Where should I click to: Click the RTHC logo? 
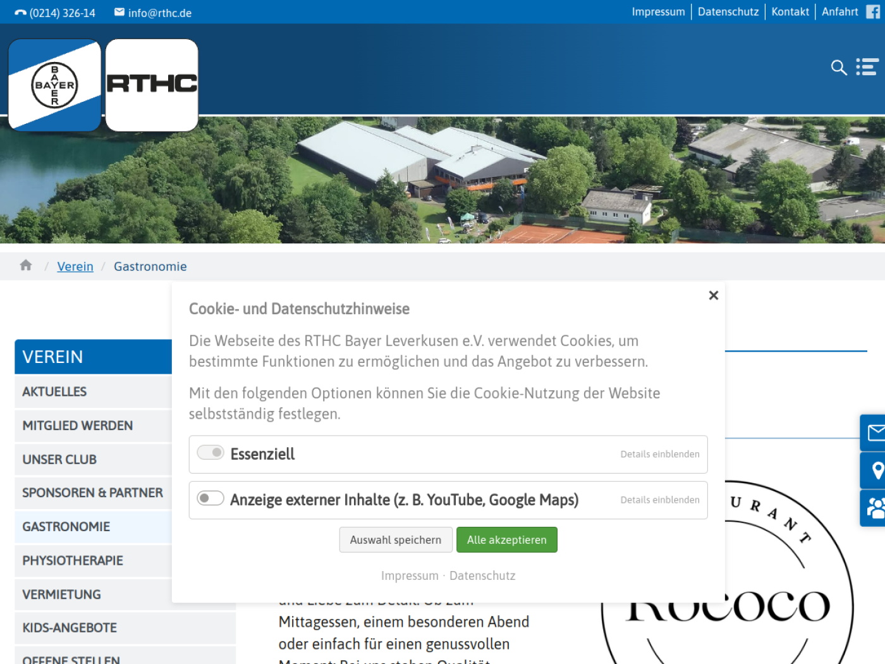point(152,85)
